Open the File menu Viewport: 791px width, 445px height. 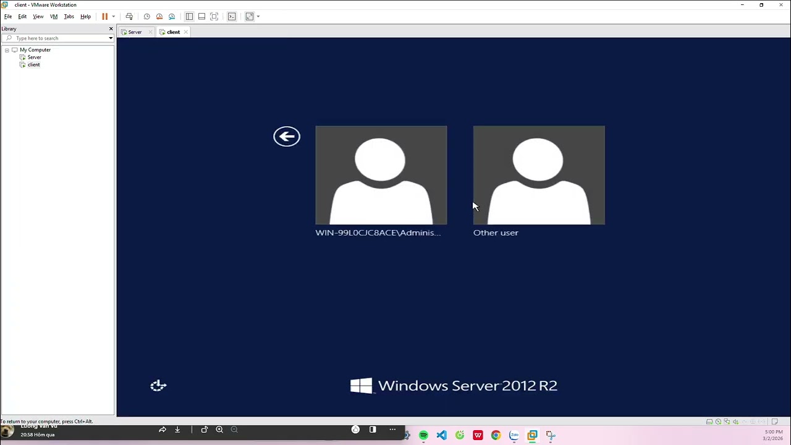(8, 17)
